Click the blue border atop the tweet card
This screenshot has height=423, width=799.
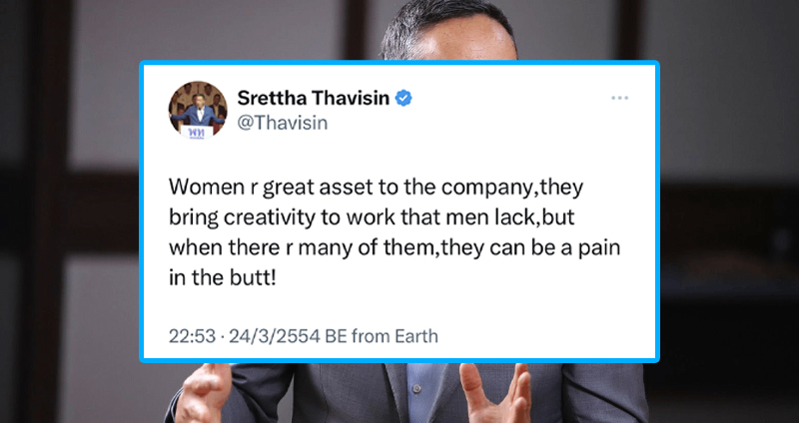click(x=399, y=63)
